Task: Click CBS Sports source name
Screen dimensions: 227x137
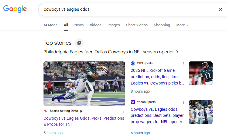Action: 145,63
